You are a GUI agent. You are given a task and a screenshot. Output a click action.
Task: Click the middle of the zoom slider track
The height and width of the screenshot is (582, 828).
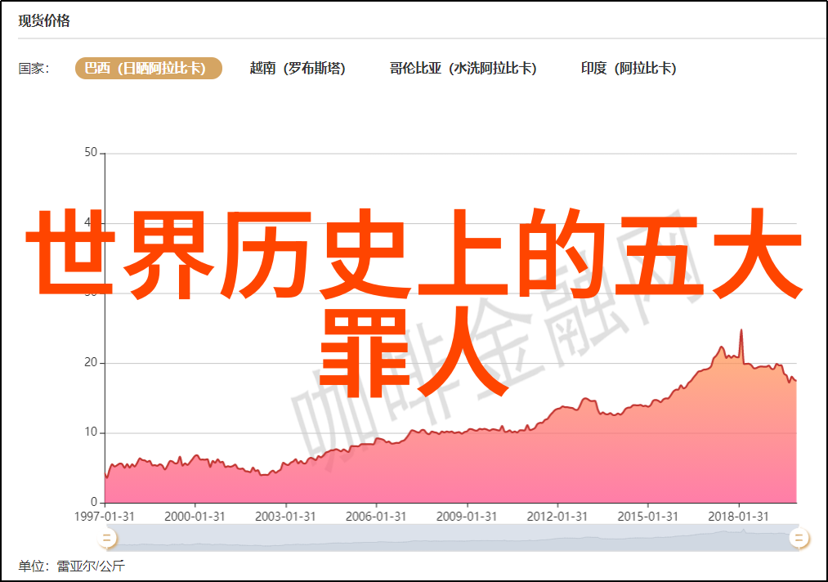point(452,538)
